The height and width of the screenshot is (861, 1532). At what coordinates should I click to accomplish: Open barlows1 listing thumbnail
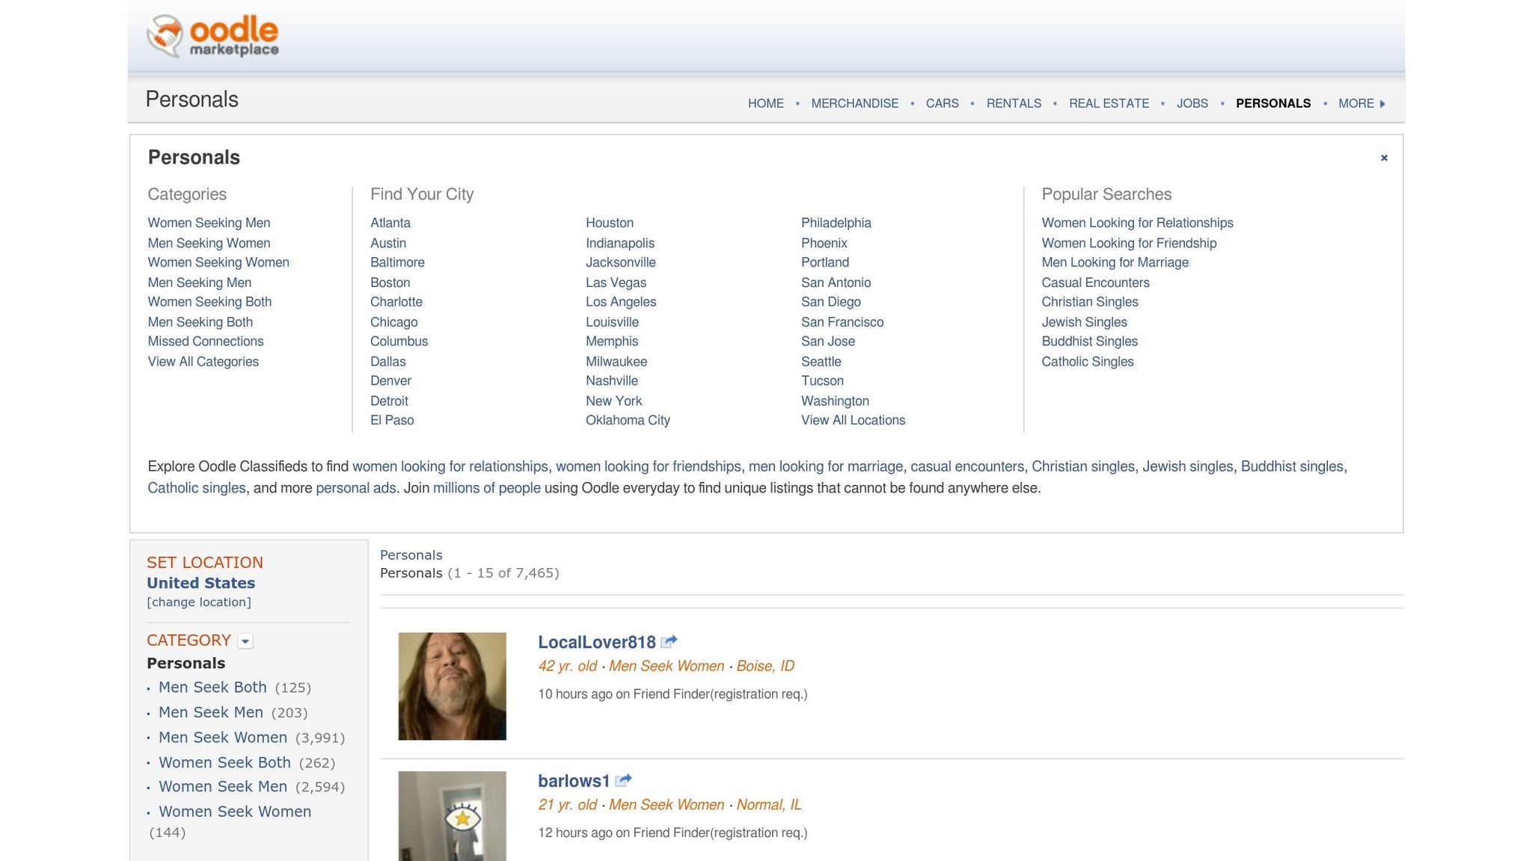tap(452, 816)
